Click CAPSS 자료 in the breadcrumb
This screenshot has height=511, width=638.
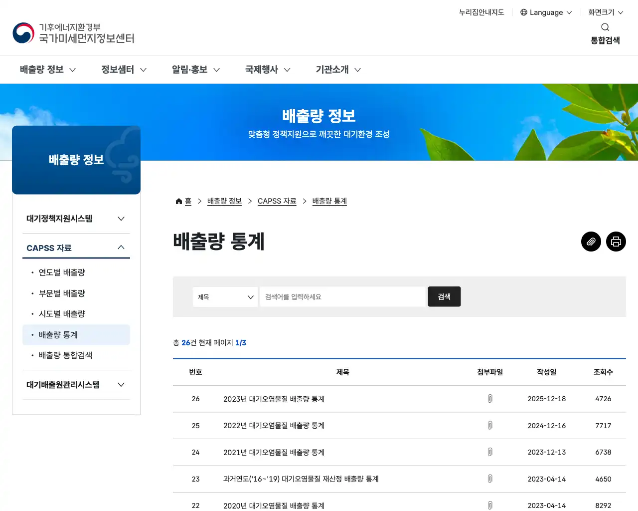[277, 201]
